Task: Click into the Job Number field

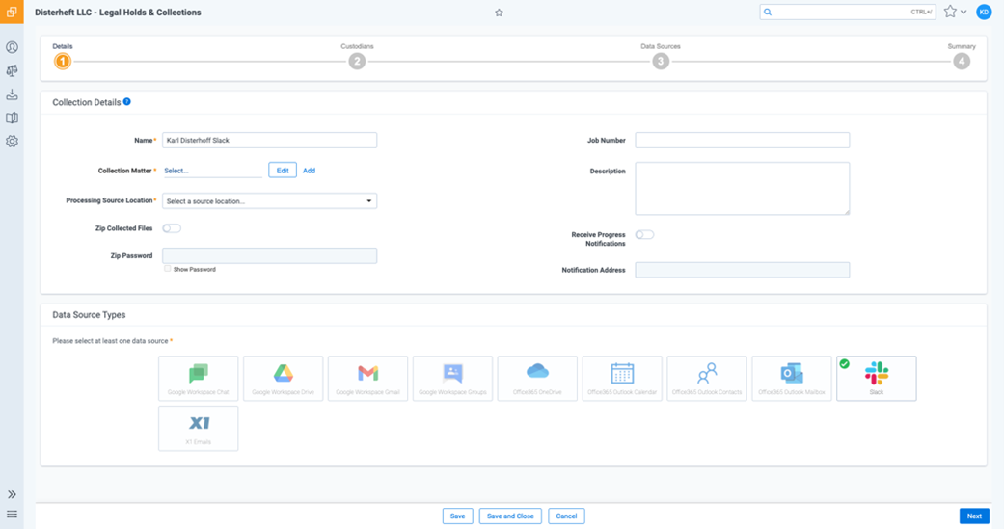Action: [x=742, y=141]
